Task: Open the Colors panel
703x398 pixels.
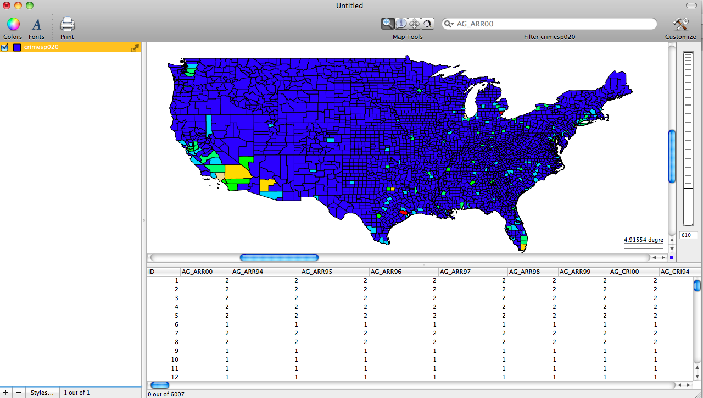Action: coord(12,25)
